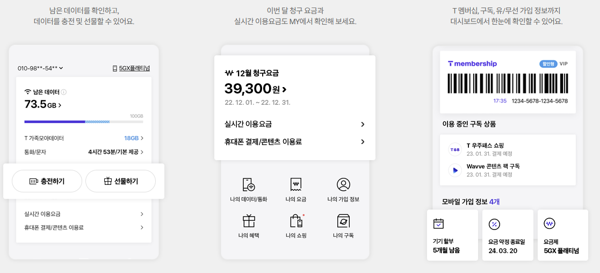Click the 할인형 badge
Screen dimensions: 600x273
[548, 63]
